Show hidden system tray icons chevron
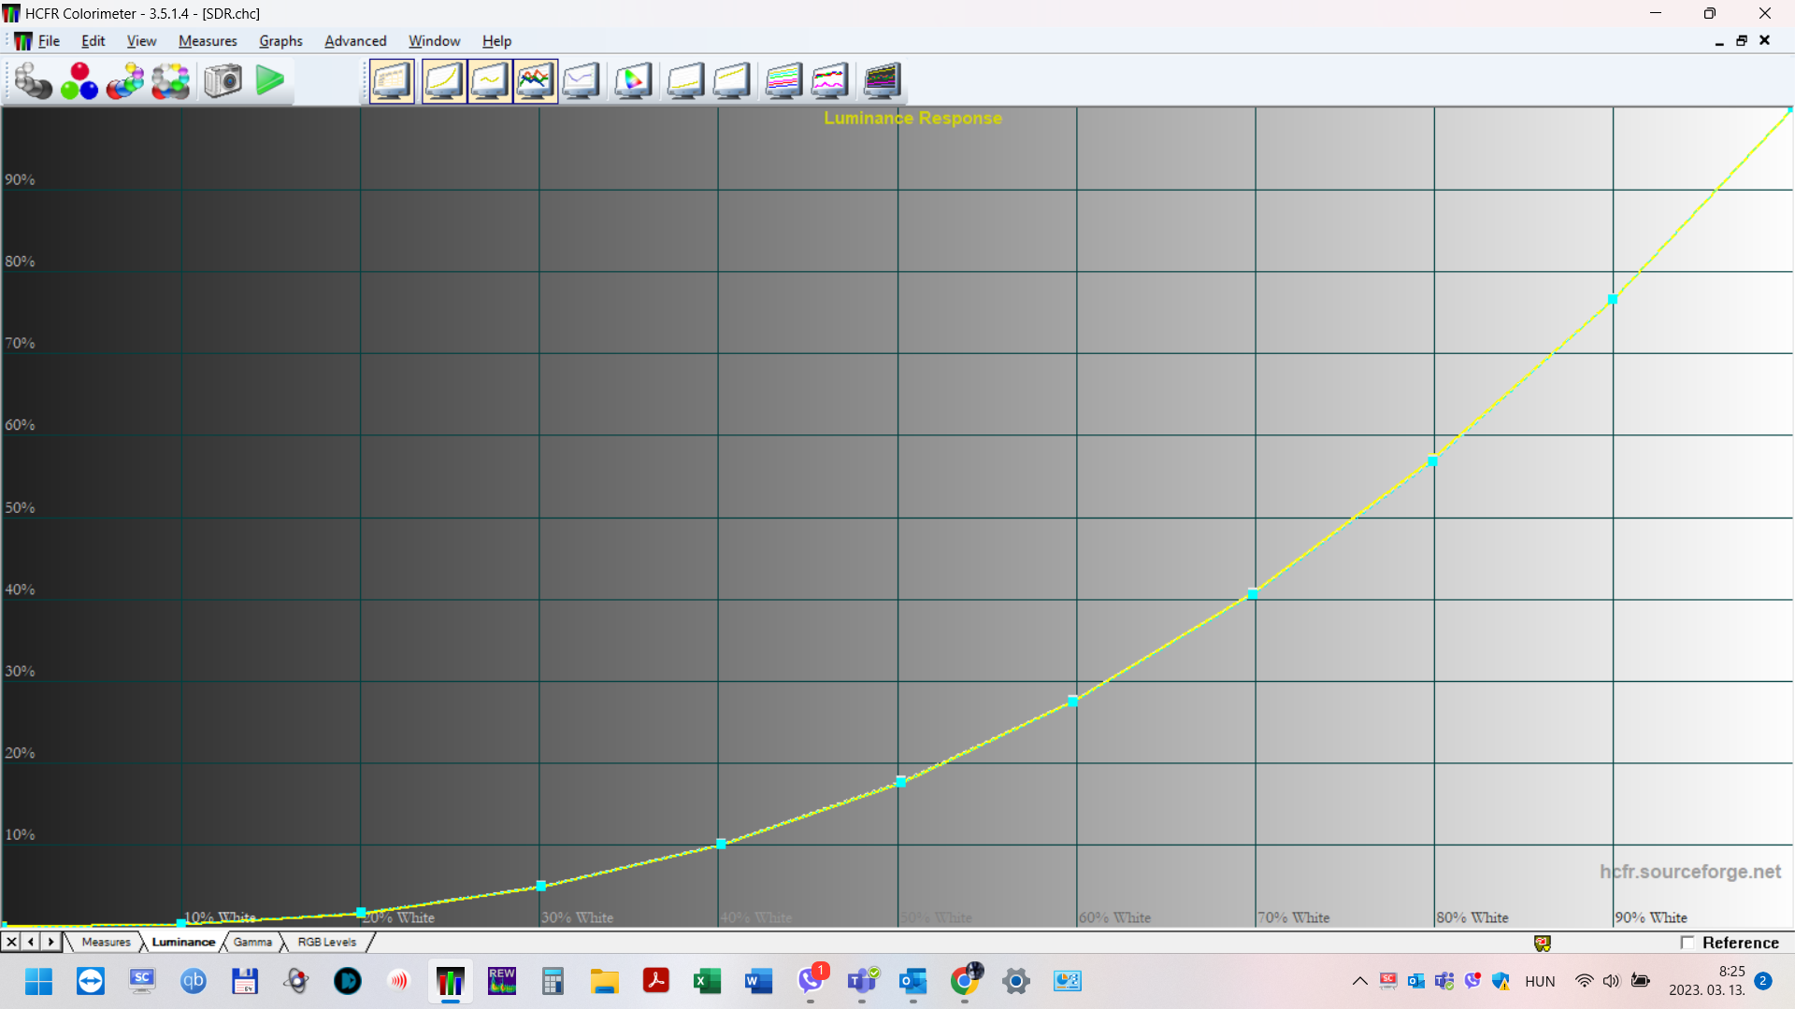Screen dimensions: 1795x1009 pos(1359,981)
